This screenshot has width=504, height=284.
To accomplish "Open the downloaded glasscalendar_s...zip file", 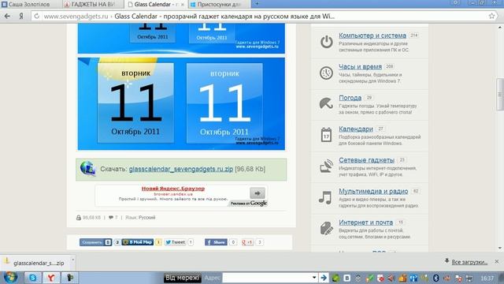I will 35,263.
